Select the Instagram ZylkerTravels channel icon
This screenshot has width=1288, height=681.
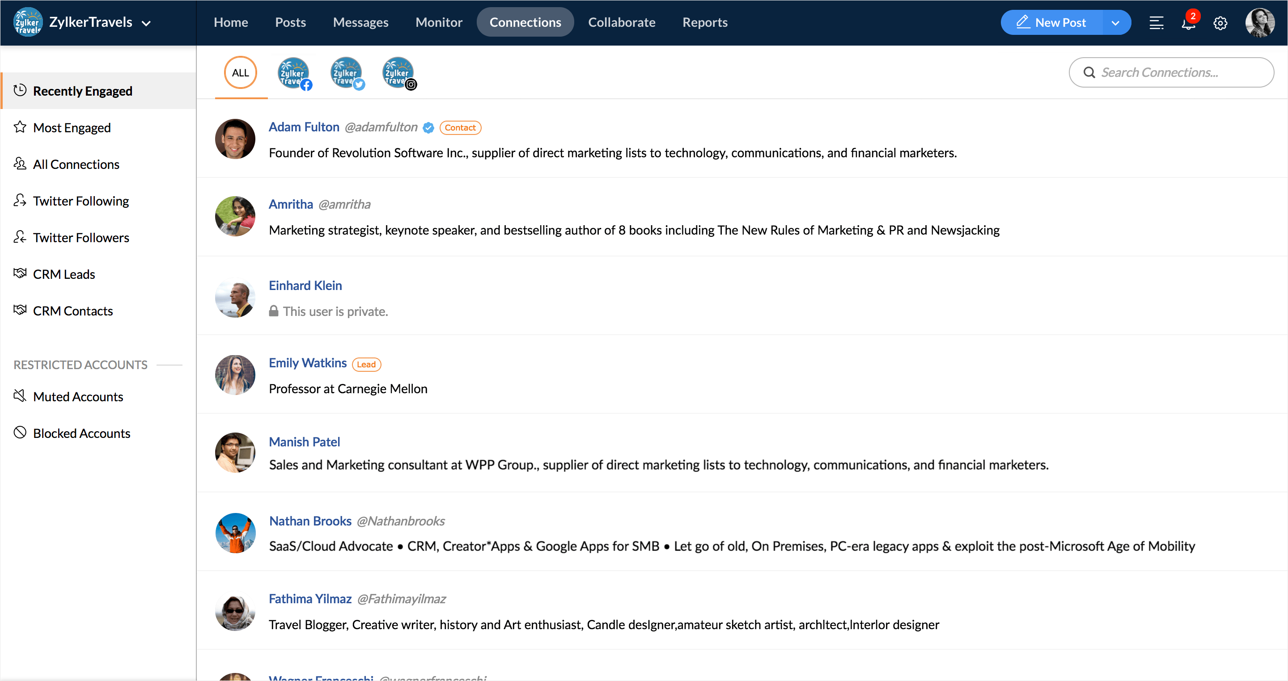(398, 73)
